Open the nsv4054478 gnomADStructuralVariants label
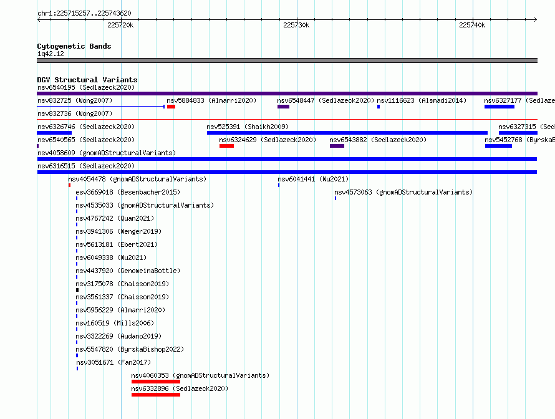 point(137,179)
